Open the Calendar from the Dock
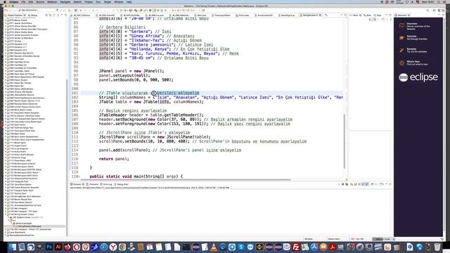 (150, 247)
